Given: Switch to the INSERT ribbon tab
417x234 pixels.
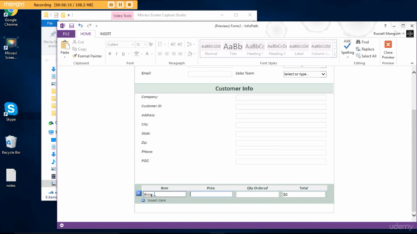Looking at the screenshot, I should pyautogui.click(x=106, y=34).
